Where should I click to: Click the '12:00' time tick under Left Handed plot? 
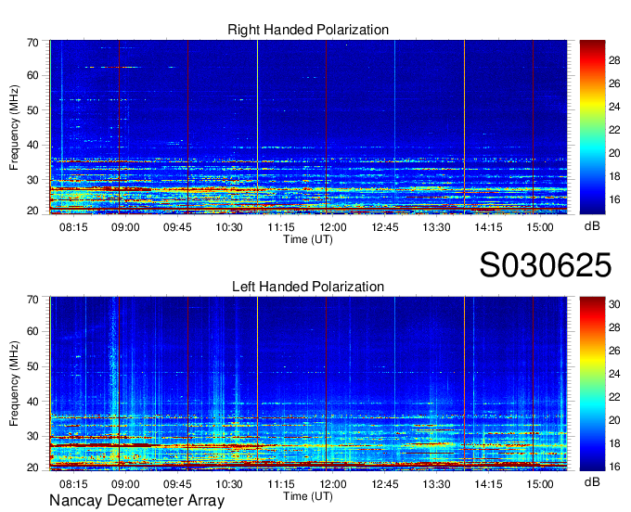333,484
